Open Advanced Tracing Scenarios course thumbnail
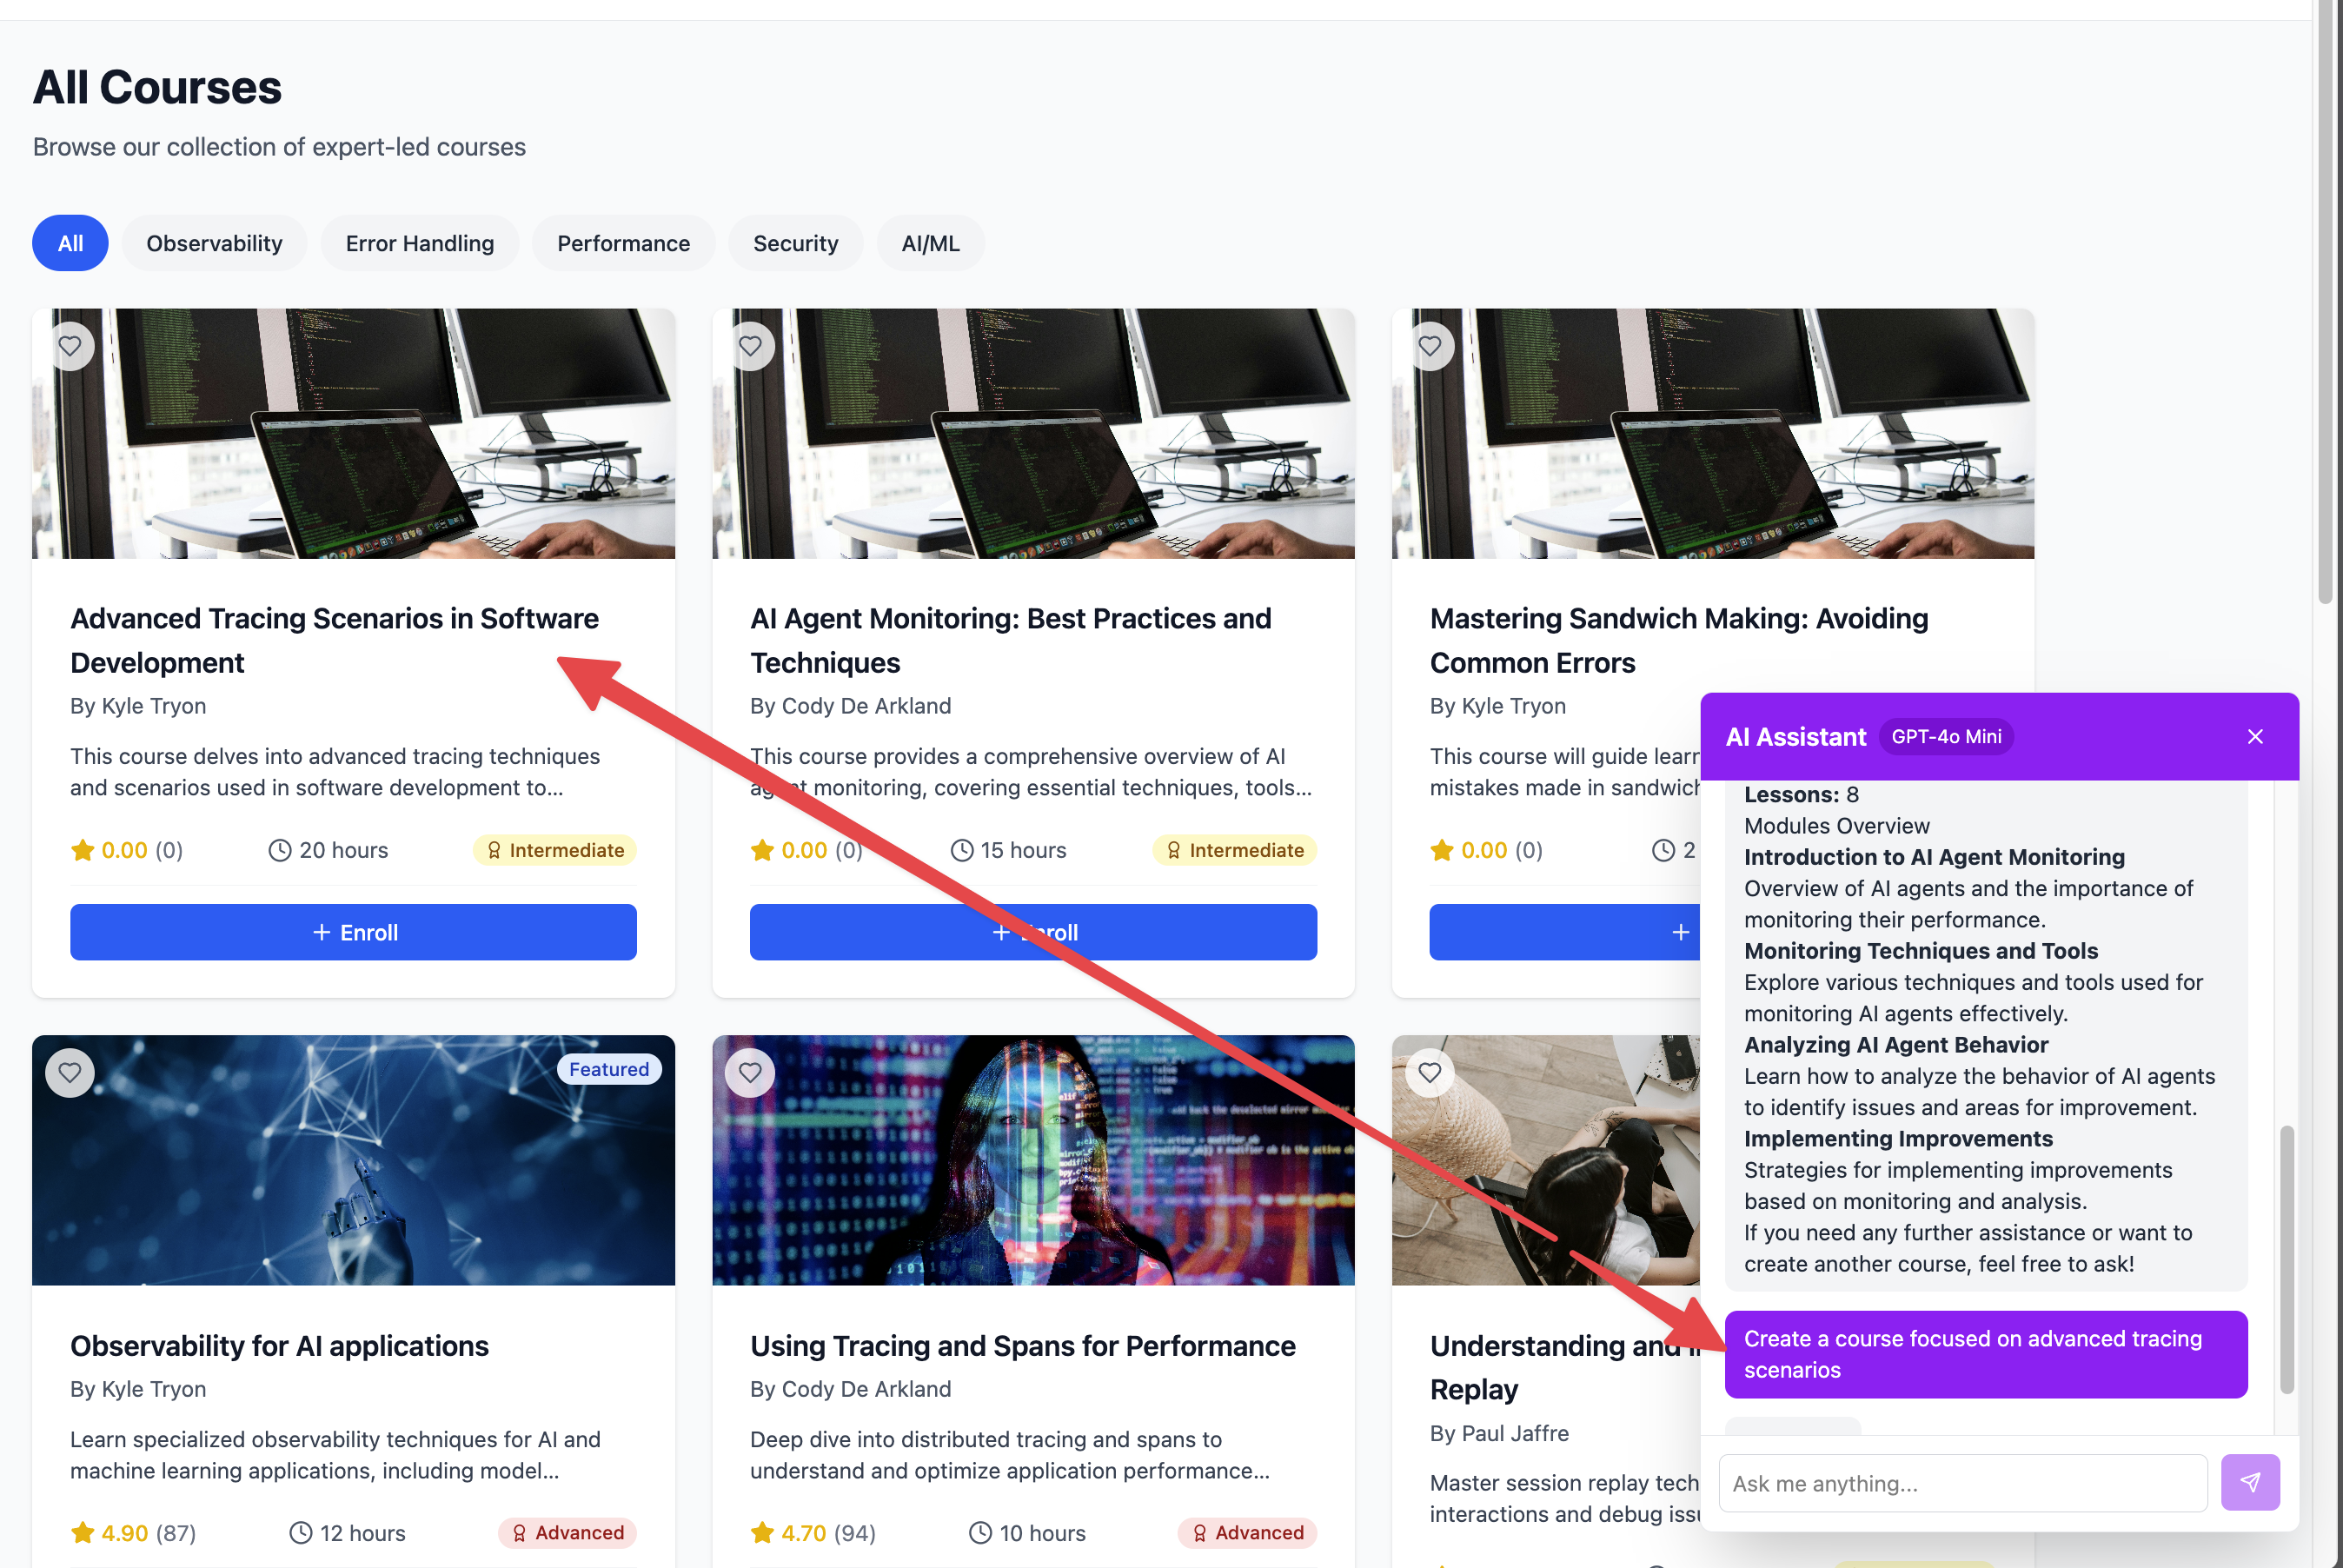The width and height of the screenshot is (2343, 1568). [x=353, y=434]
